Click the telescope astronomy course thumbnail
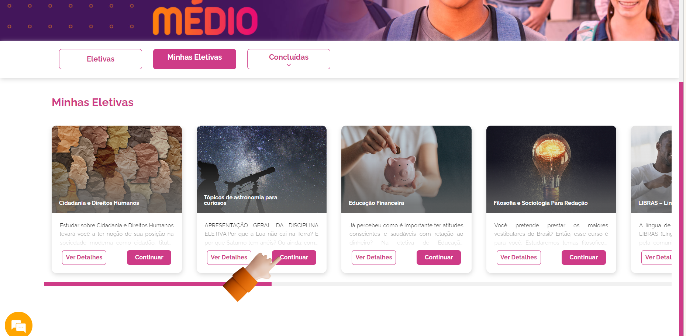This screenshot has width=686, height=336. pos(262,169)
